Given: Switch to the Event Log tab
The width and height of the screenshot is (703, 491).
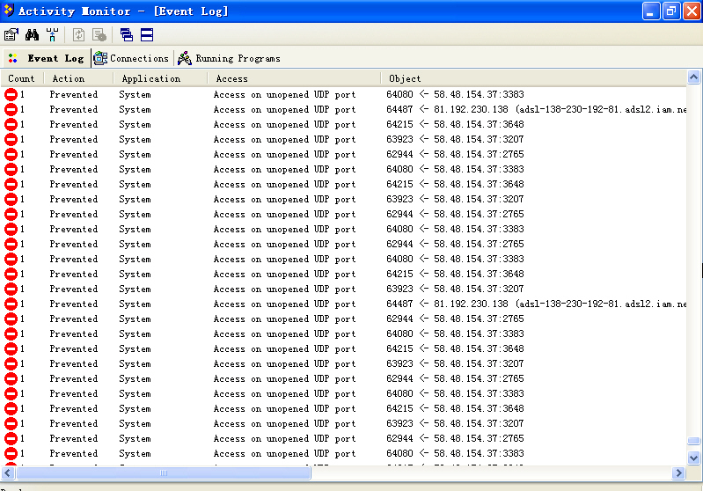Looking at the screenshot, I should [x=47, y=58].
